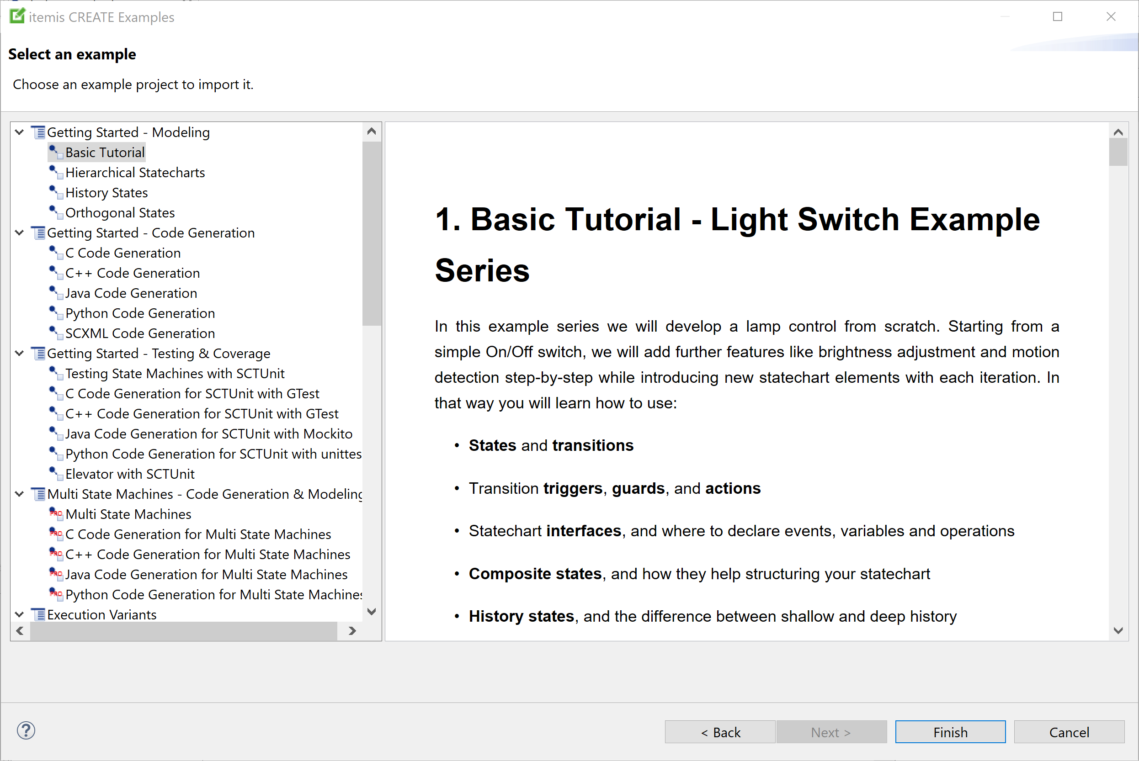This screenshot has height=761, width=1139.
Task: Click the Basic Tutorial statechart icon
Action: click(55, 152)
